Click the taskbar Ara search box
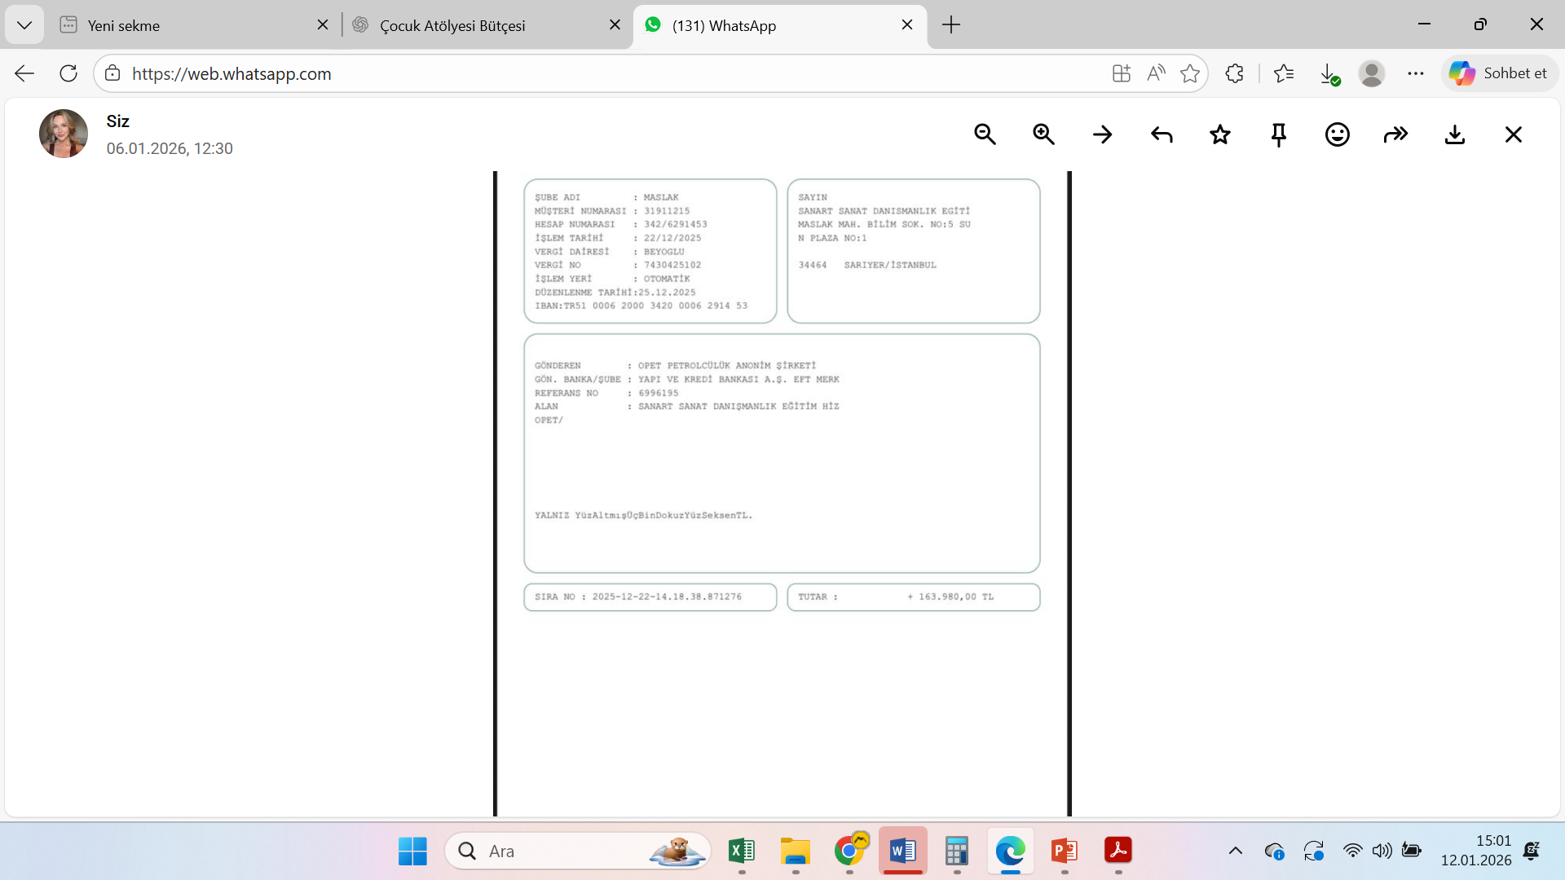This screenshot has height=880, width=1565. click(578, 851)
